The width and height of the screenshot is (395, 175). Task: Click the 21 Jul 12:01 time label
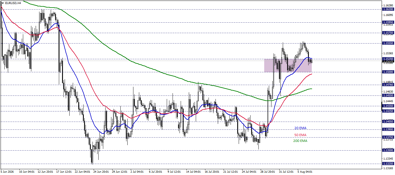[231, 172]
